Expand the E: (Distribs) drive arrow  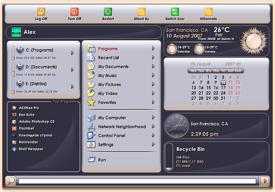72,87
